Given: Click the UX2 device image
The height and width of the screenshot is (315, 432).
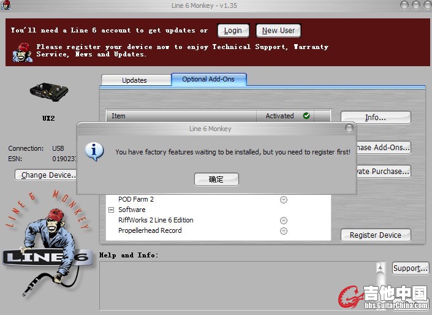Looking at the screenshot, I should tap(48, 93).
